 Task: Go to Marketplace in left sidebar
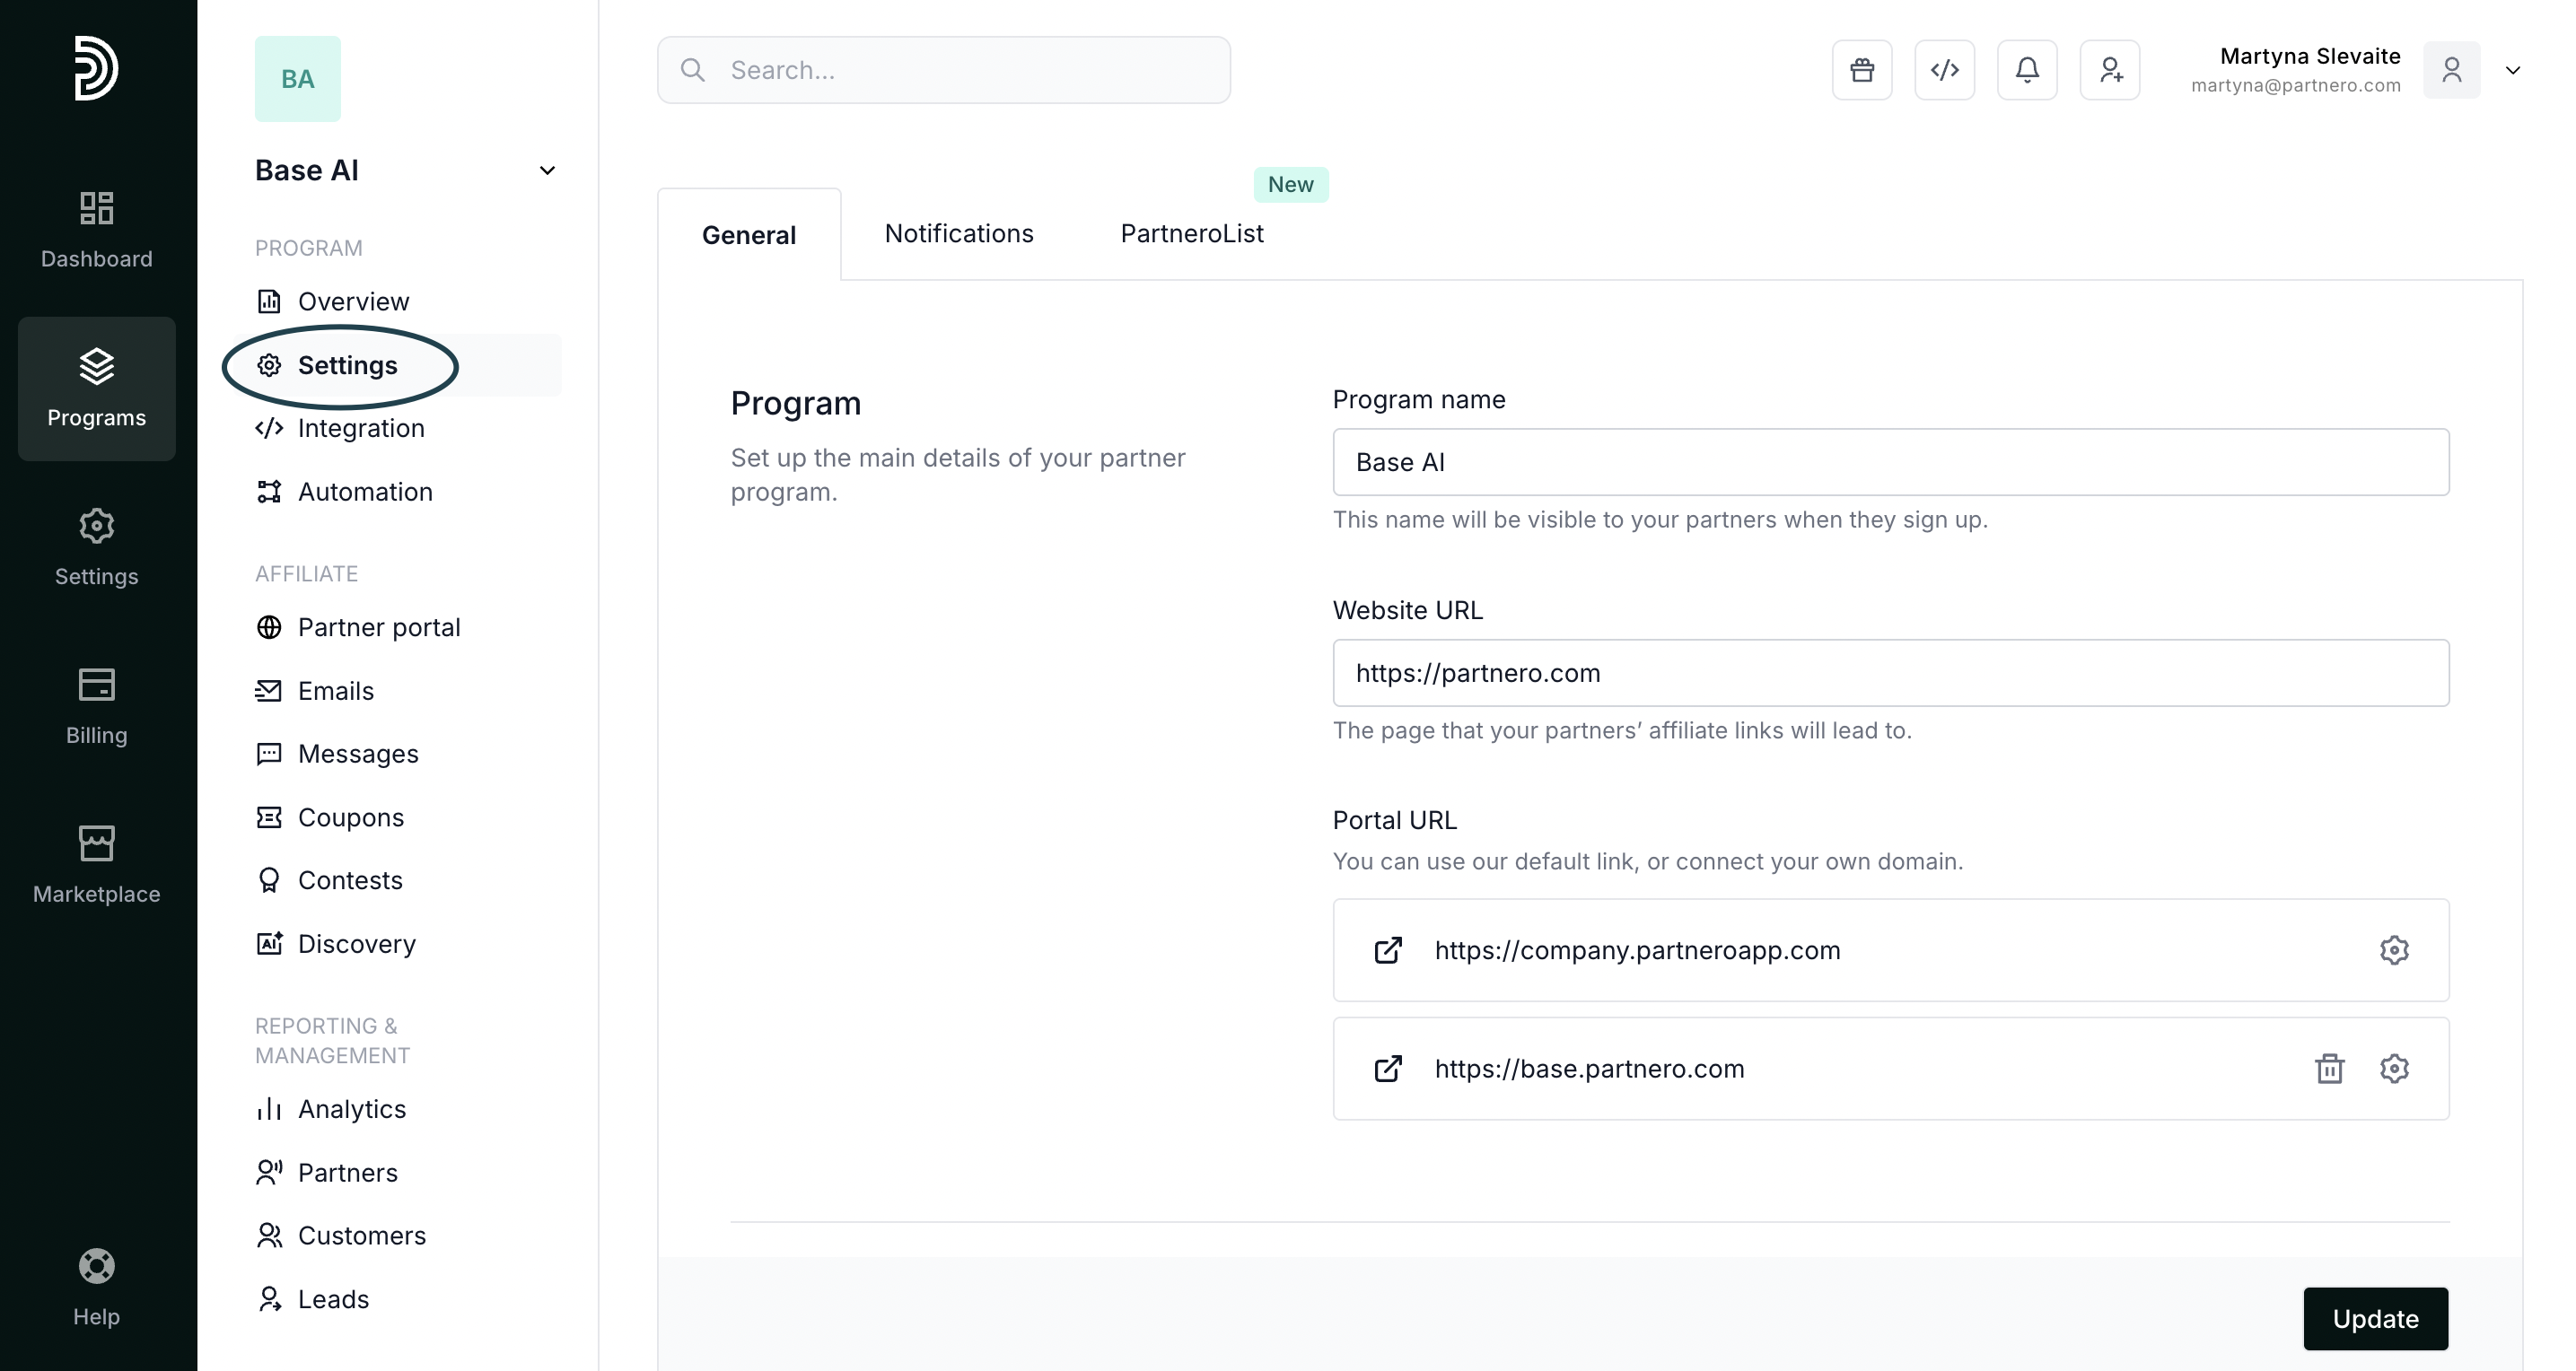click(x=96, y=865)
